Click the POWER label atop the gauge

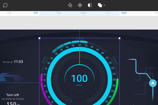coord(80,39)
